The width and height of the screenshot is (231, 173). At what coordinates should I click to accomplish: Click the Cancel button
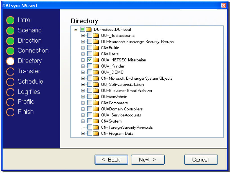pyautogui.click(x=201, y=160)
